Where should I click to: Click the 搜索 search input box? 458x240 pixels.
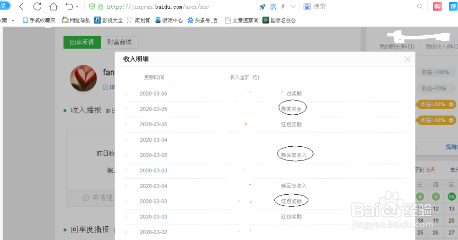[362, 6]
